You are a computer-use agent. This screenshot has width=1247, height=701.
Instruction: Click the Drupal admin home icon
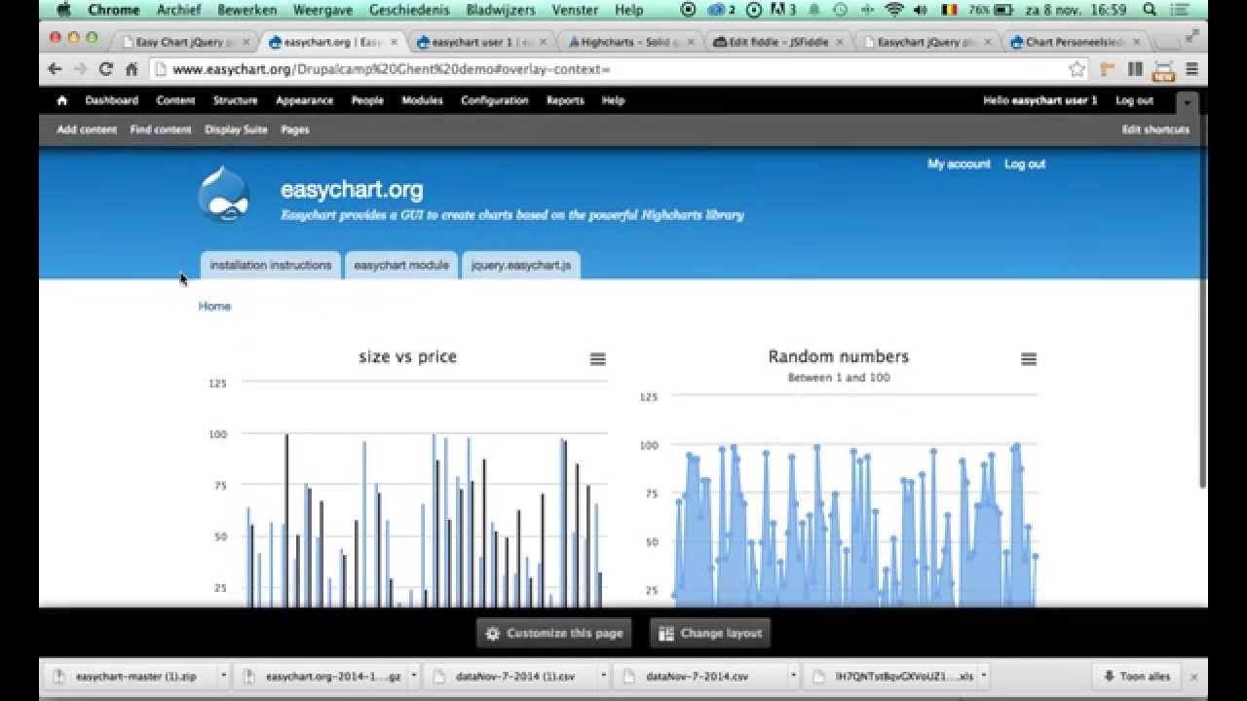coord(62,100)
